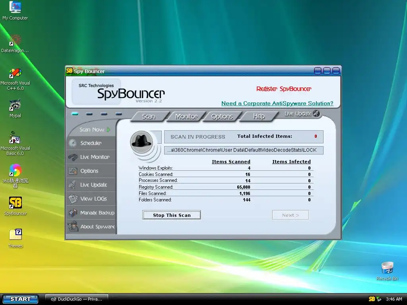Image resolution: width=407 pixels, height=305 pixels.
Task: Click the Cookies Scanned row label
Action: (156, 174)
